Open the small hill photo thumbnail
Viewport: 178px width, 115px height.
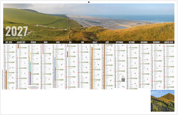click(163, 101)
